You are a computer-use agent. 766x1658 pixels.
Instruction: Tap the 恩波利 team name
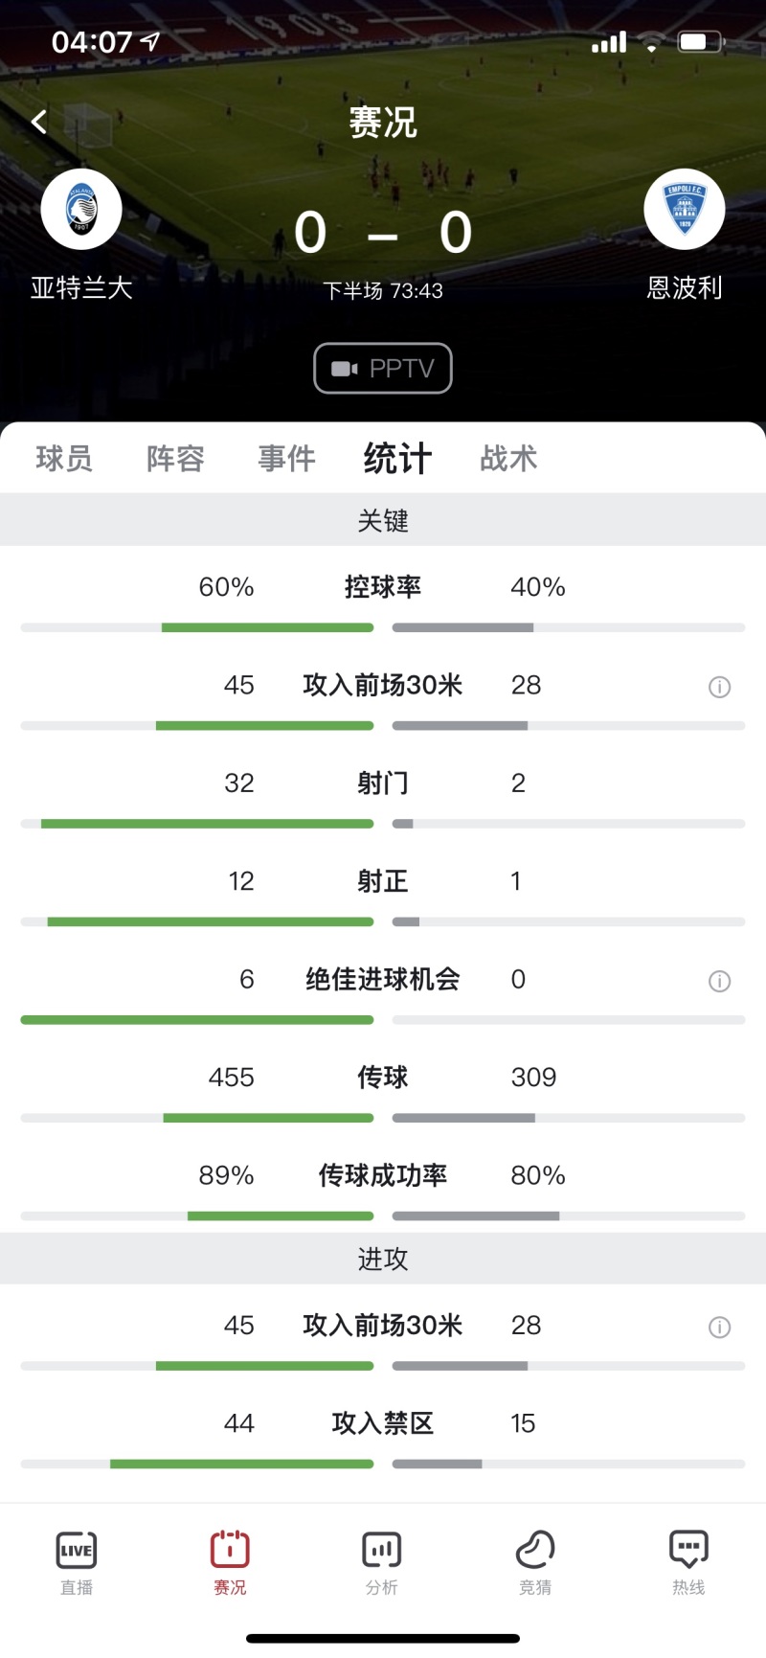click(x=685, y=287)
